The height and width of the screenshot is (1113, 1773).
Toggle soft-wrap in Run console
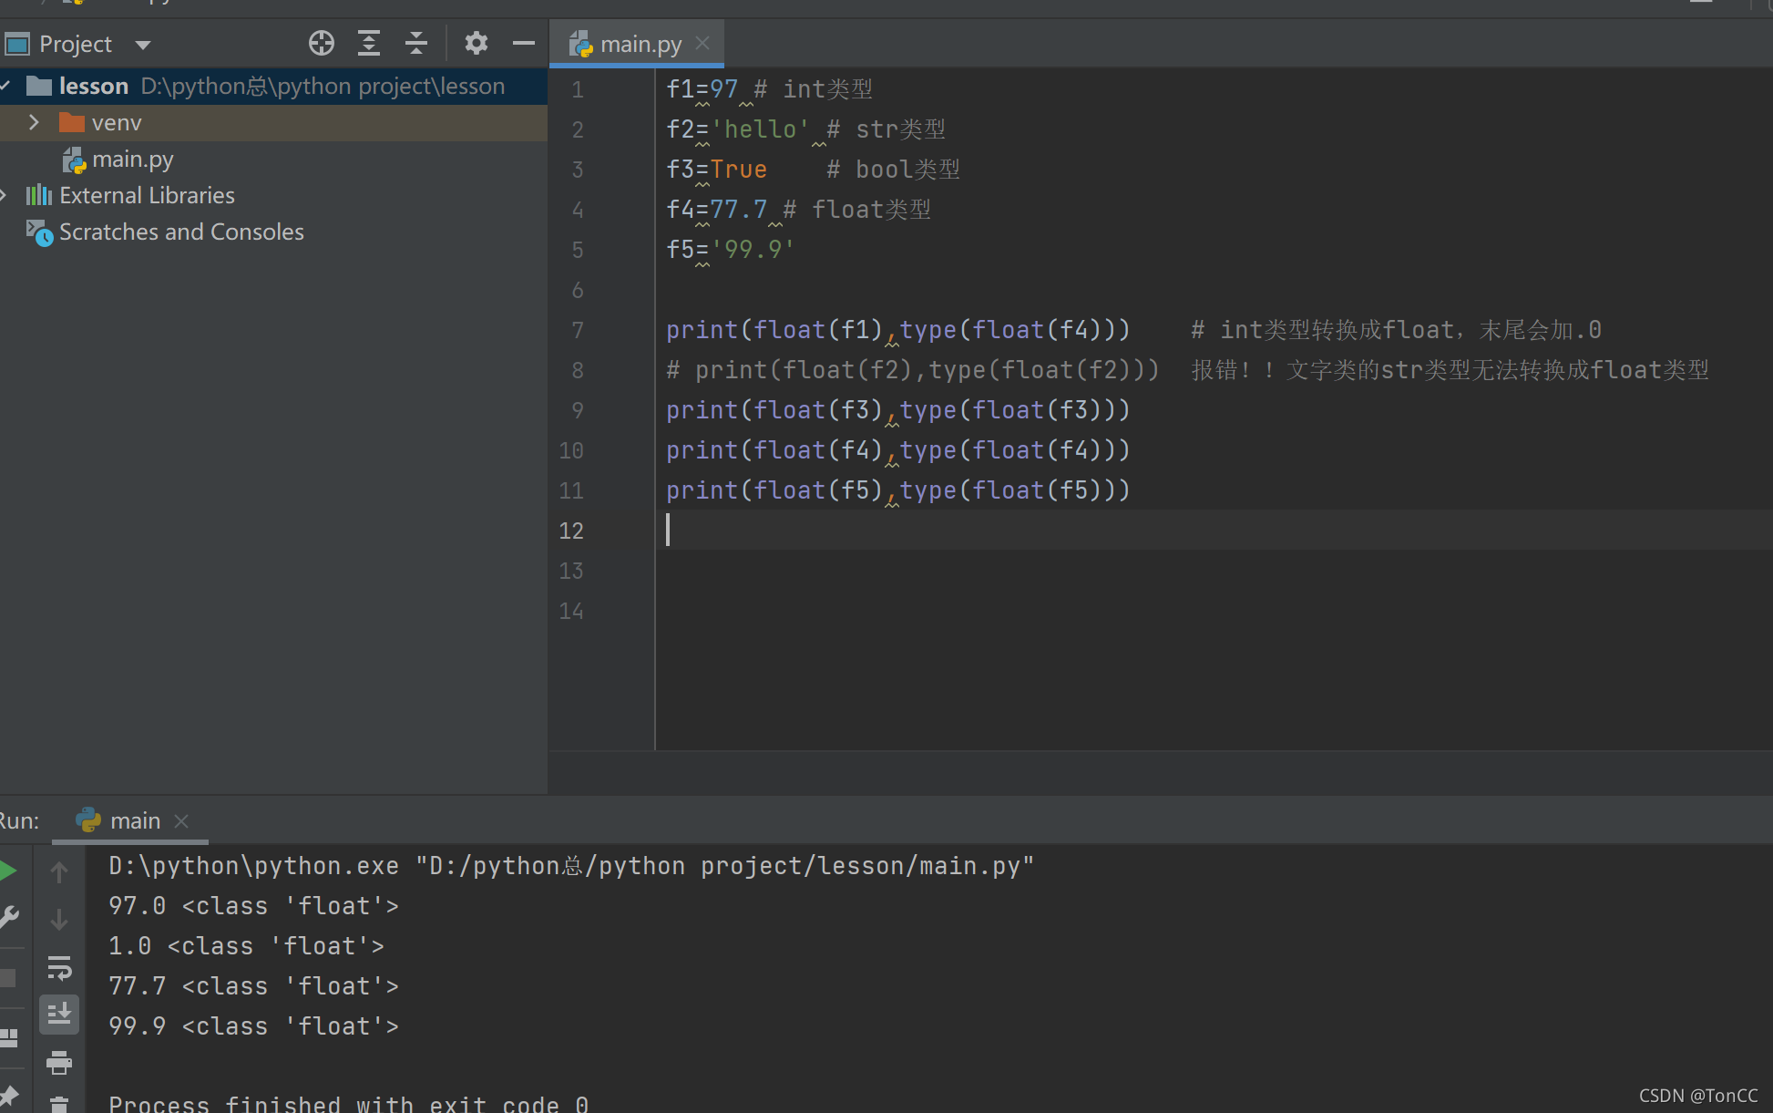(x=59, y=967)
